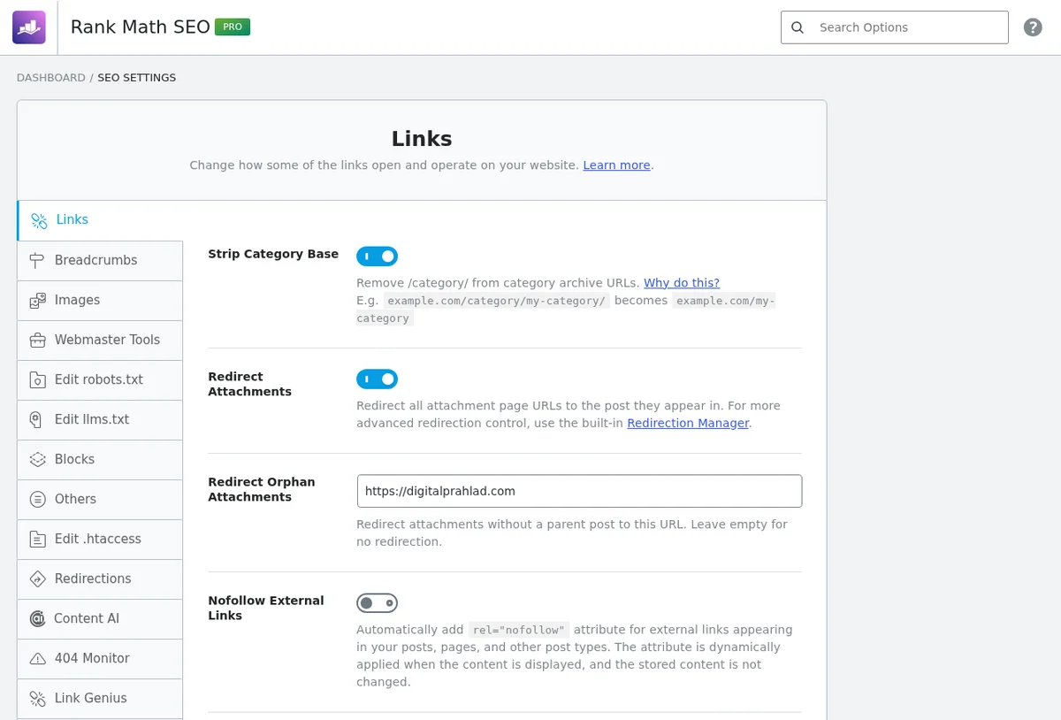1061x720 pixels.
Task: Select the Others tab
Action: [x=100, y=499]
